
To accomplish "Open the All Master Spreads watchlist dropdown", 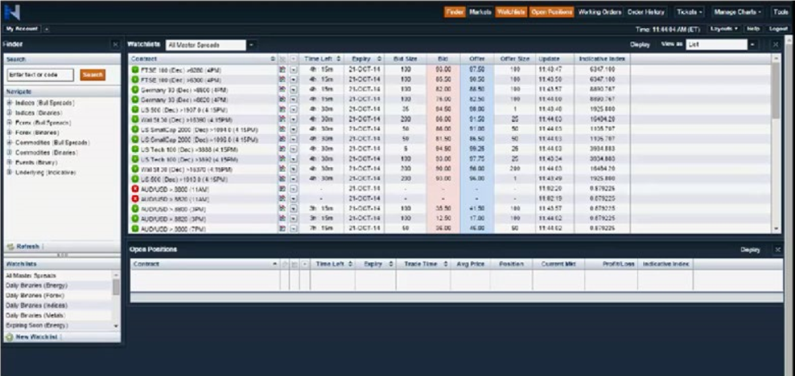I will point(252,45).
